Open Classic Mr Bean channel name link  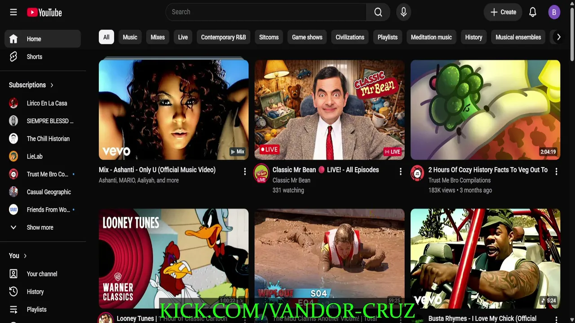291,180
